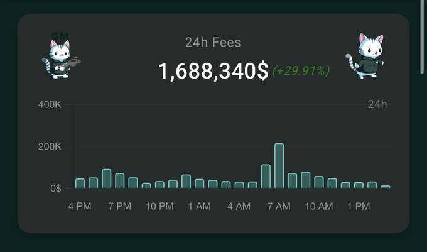
Task: Click the 1,688,340$ fee total
Action: (x=213, y=72)
